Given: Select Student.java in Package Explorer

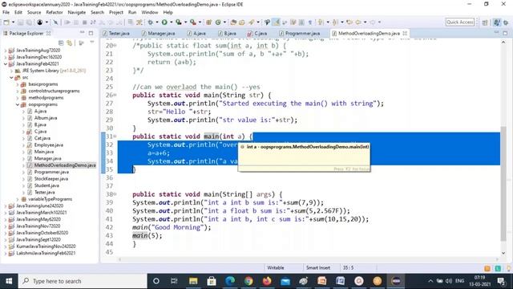Looking at the screenshot, I should (46, 185).
